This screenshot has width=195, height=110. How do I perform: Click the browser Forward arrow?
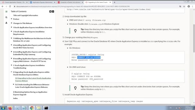click(x=6, y=6)
